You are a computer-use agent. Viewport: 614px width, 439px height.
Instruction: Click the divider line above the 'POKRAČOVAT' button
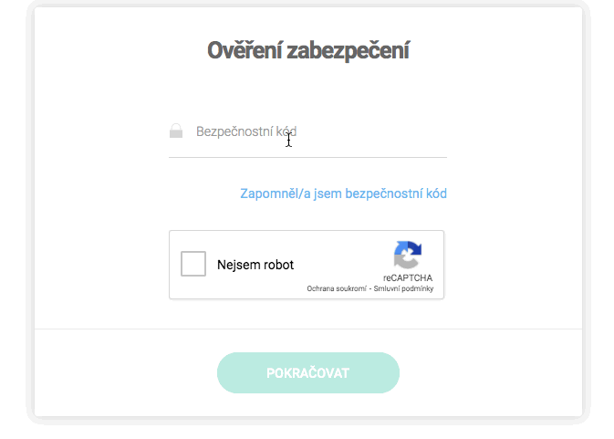307,329
